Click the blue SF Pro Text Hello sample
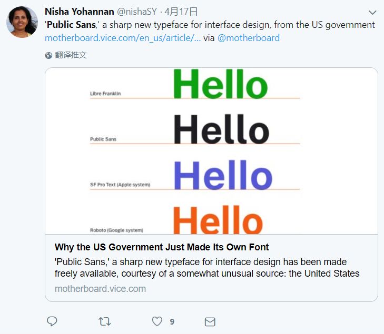 tap(222, 175)
